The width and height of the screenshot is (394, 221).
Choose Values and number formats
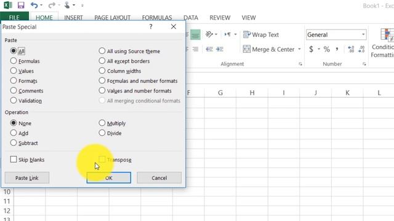click(x=102, y=90)
